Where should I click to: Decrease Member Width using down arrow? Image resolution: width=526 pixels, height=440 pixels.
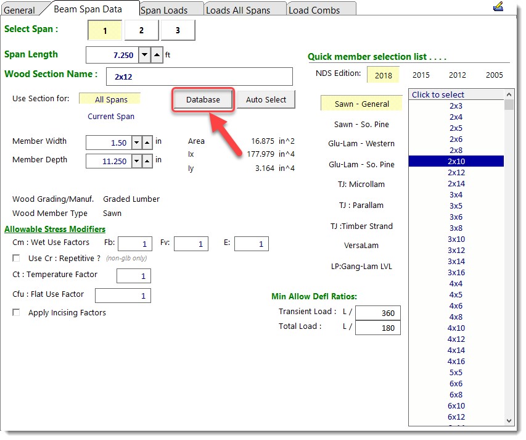pyautogui.click(x=136, y=143)
